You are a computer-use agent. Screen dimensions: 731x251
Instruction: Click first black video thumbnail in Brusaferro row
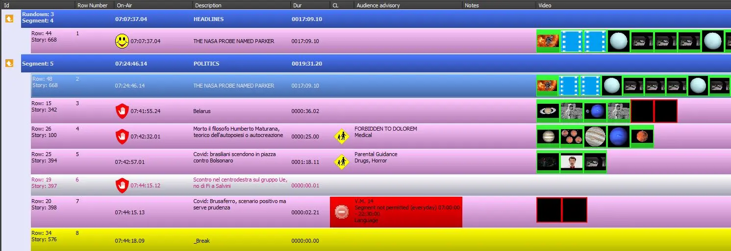point(549,210)
